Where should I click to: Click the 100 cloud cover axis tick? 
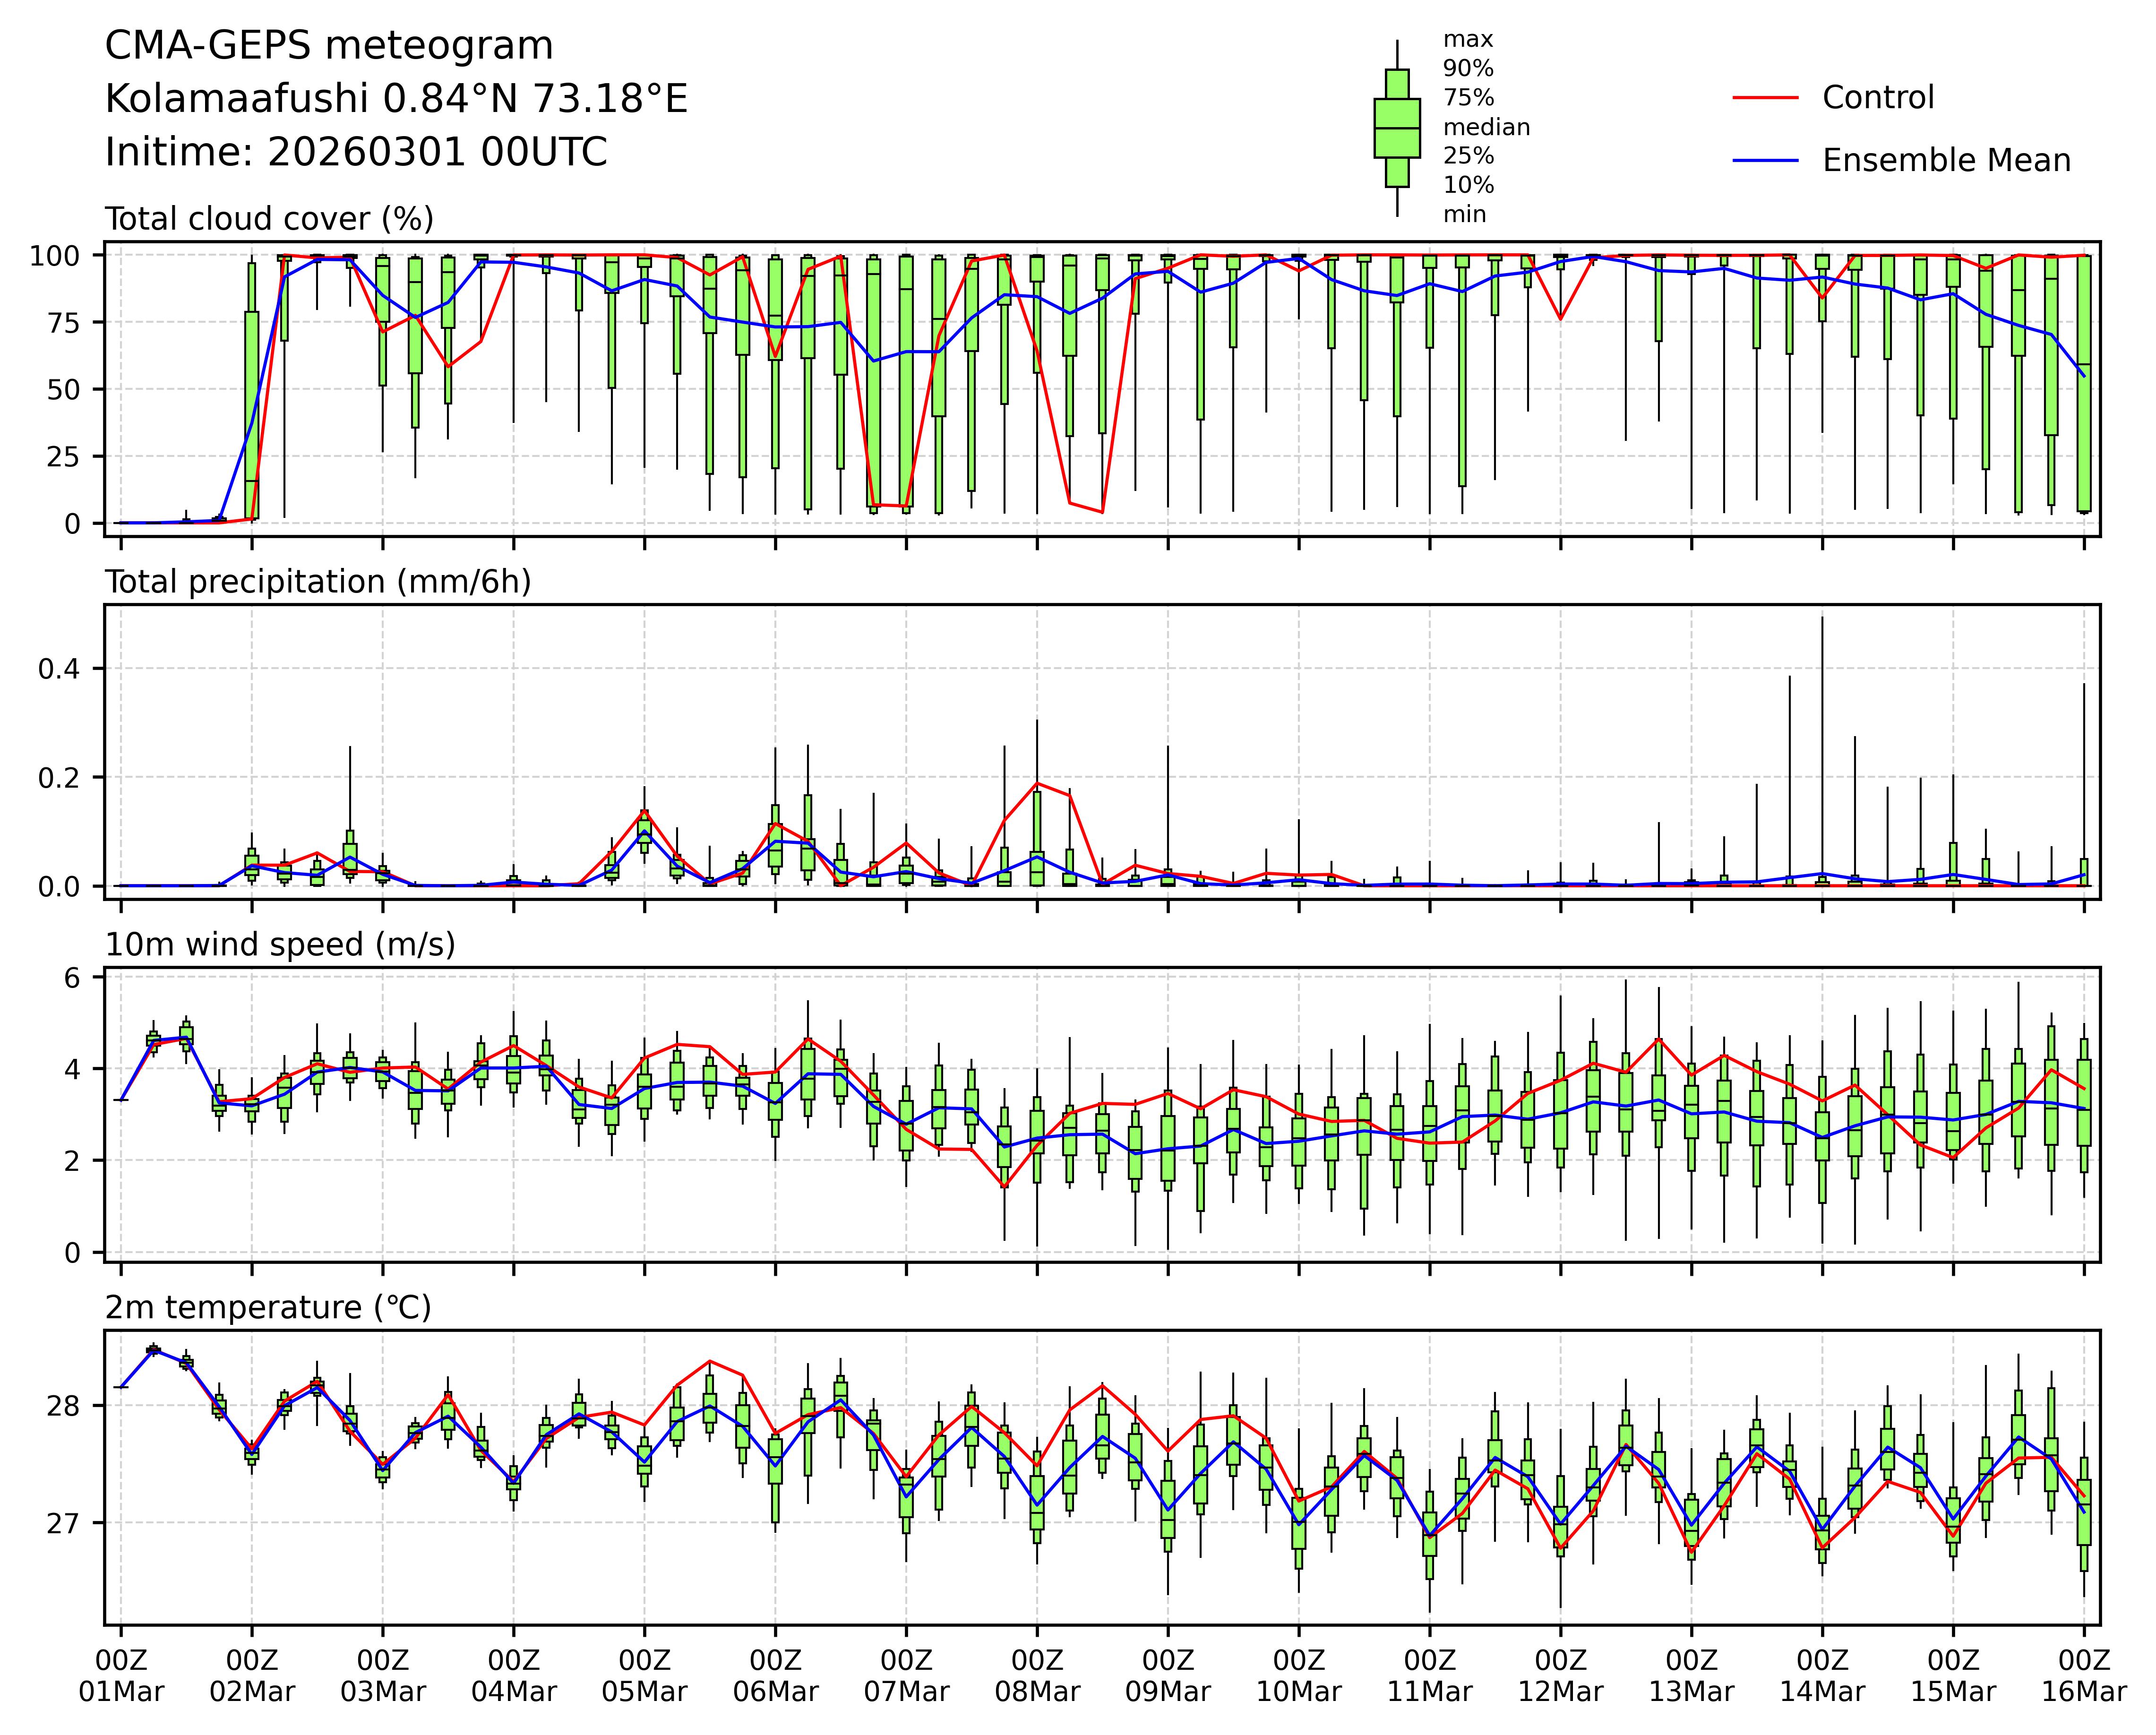[54, 256]
